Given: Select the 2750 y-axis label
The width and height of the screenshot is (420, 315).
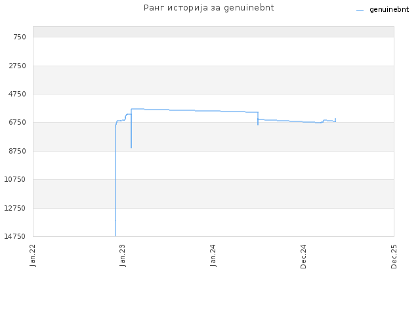Looking at the screenshot, I should tap(18, 66).
